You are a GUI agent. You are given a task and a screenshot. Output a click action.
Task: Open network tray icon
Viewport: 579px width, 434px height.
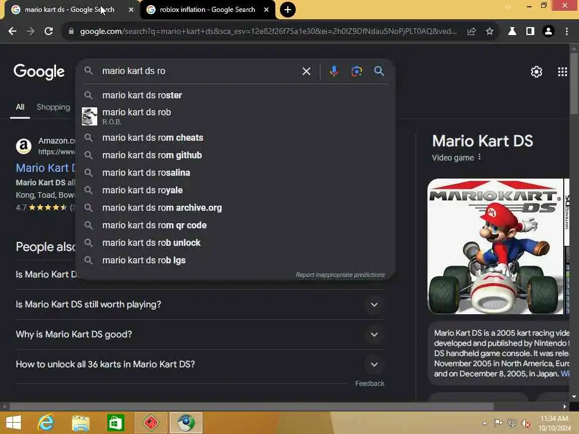click(x=512, y=423)
